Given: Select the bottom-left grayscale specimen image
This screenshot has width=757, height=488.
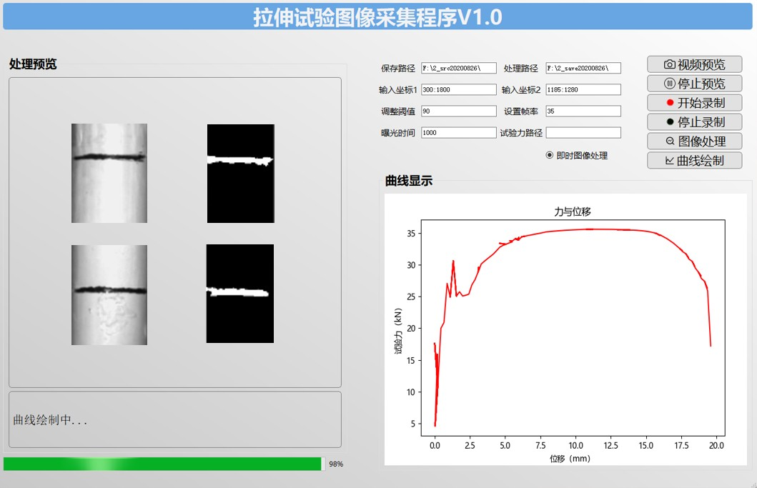Looking at the screenshot, I should (109, 294).
